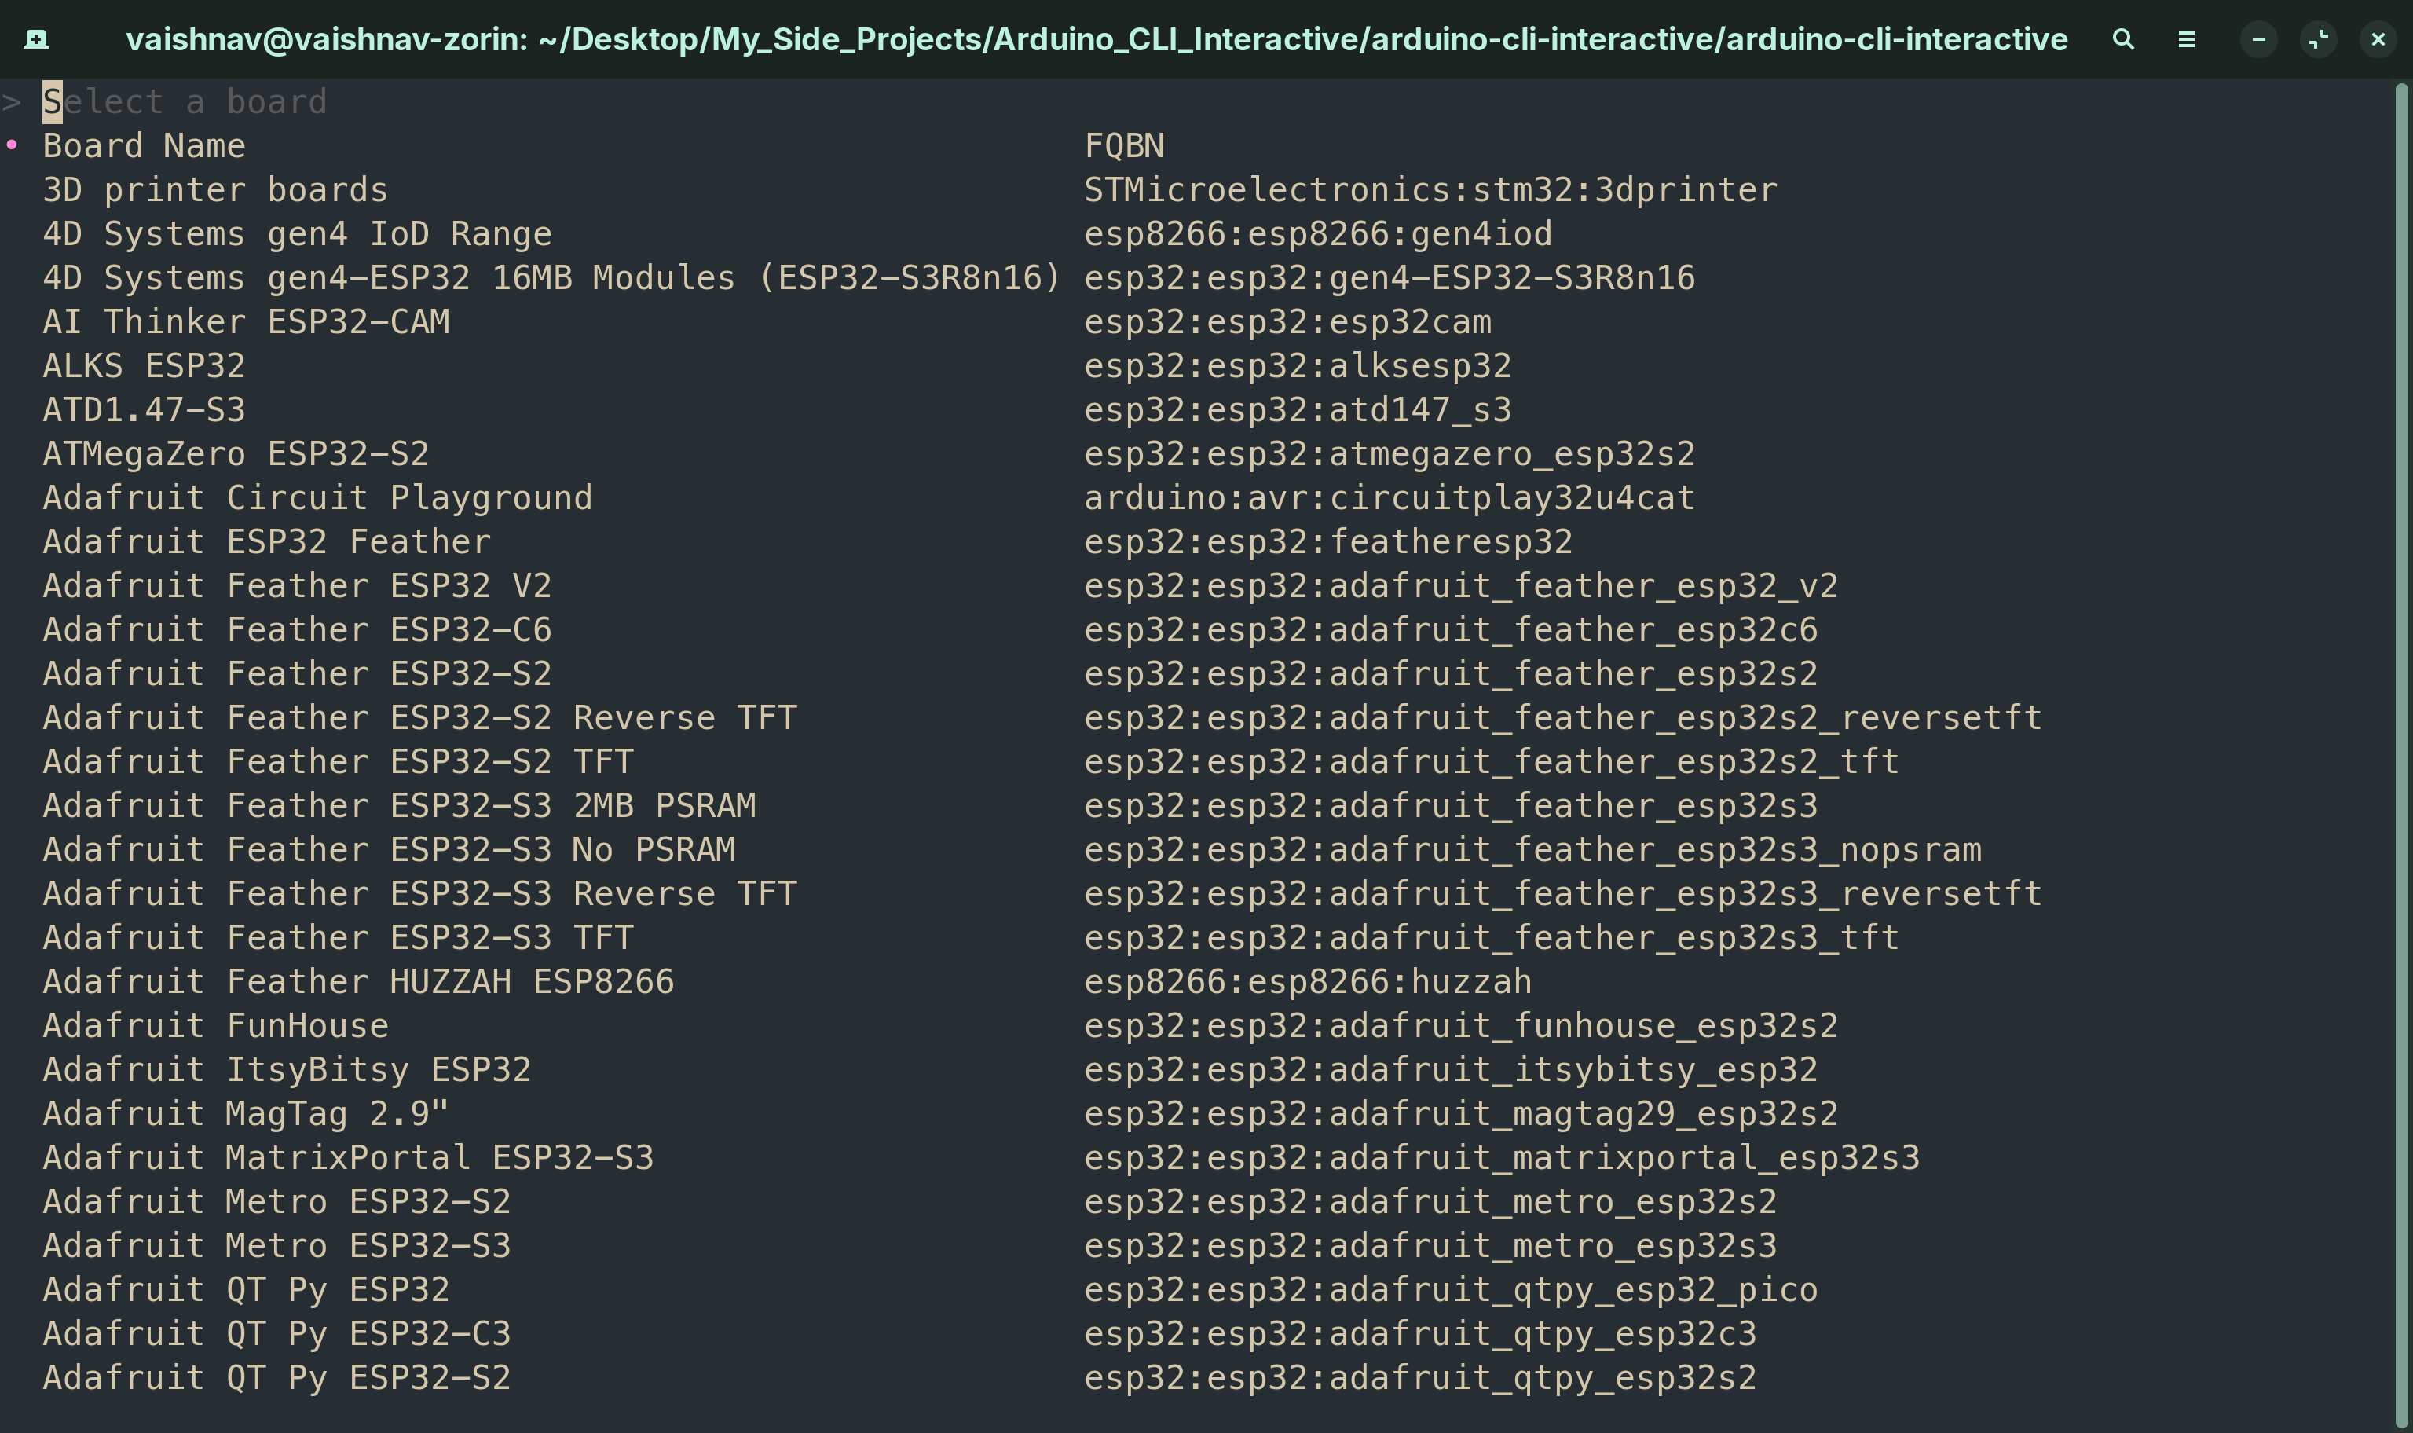Select Adafruit Feather HUZZAH ESP8266

(788, 981)
